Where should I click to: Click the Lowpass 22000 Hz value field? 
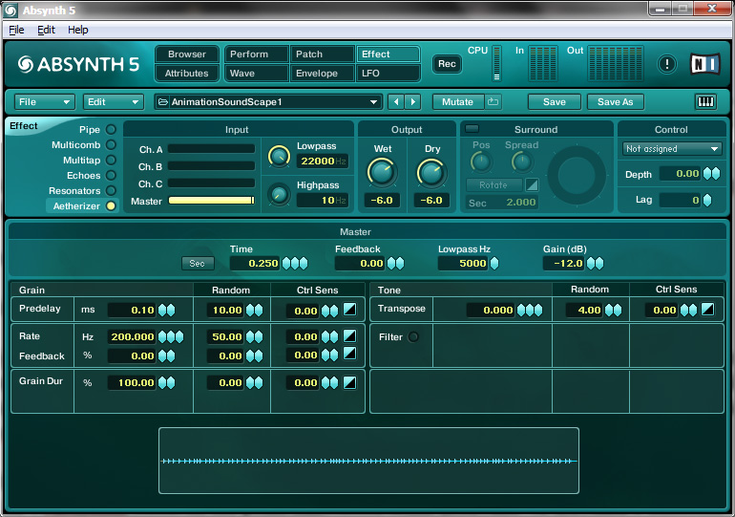tap(322, 162)
